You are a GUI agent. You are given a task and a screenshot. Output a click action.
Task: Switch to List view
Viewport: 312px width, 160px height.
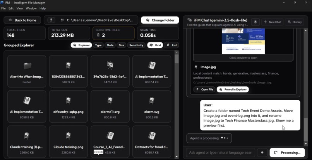171,45
